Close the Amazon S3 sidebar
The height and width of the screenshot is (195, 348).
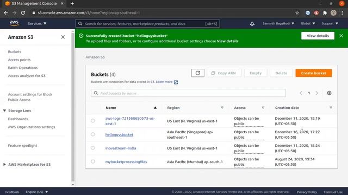point(63,37)
